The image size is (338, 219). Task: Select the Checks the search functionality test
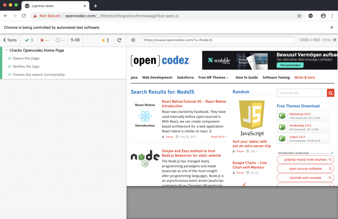39,75
